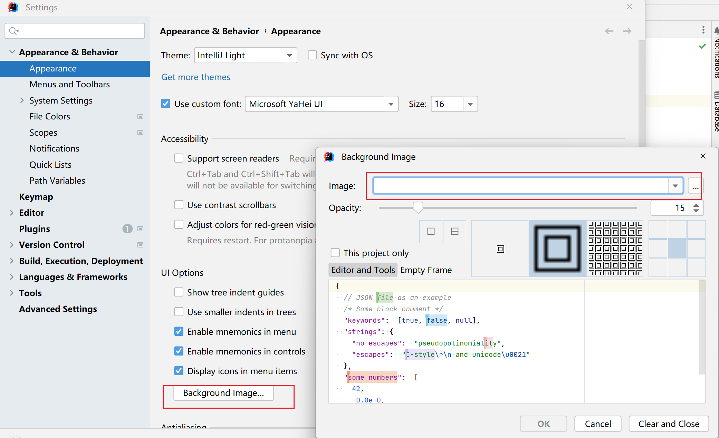719x438 pixels.
Task: Select the tiled image fill mode
Action: [x=615, y=249]
